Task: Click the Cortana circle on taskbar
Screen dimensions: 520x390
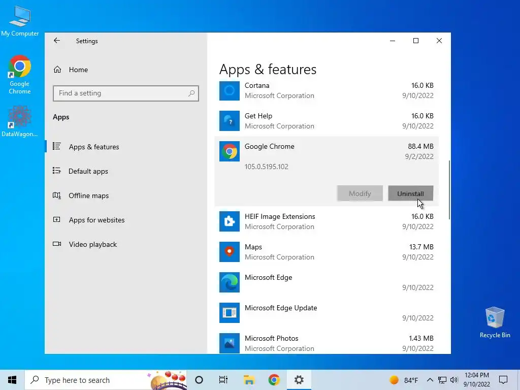Action: click(199, 380)
